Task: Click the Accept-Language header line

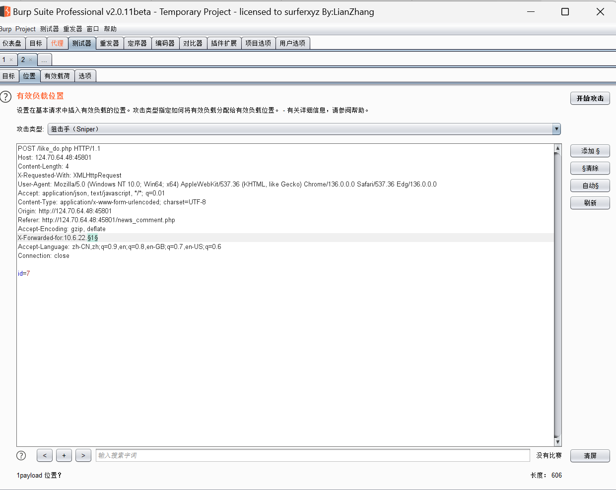Action: click(120, 246)
